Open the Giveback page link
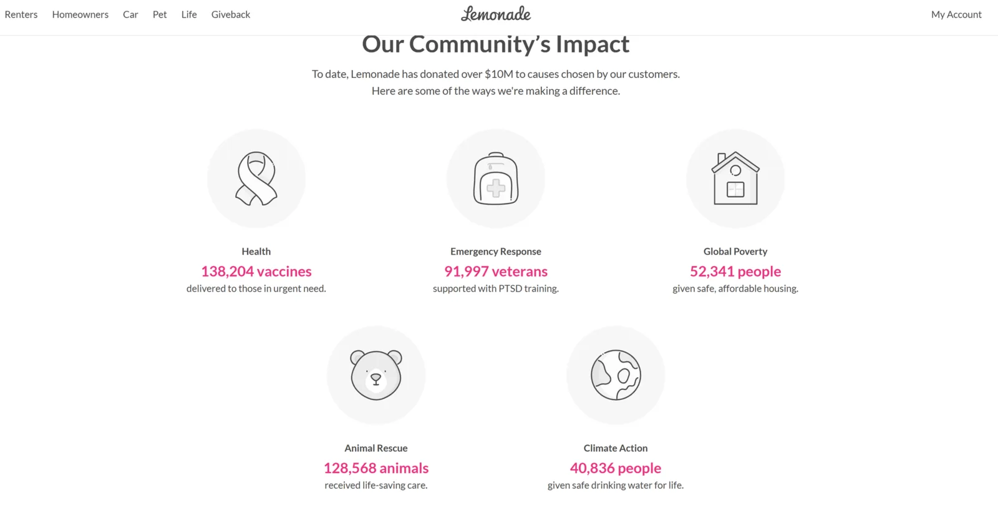This screenshot has width=998, height=510. point(231,14)
